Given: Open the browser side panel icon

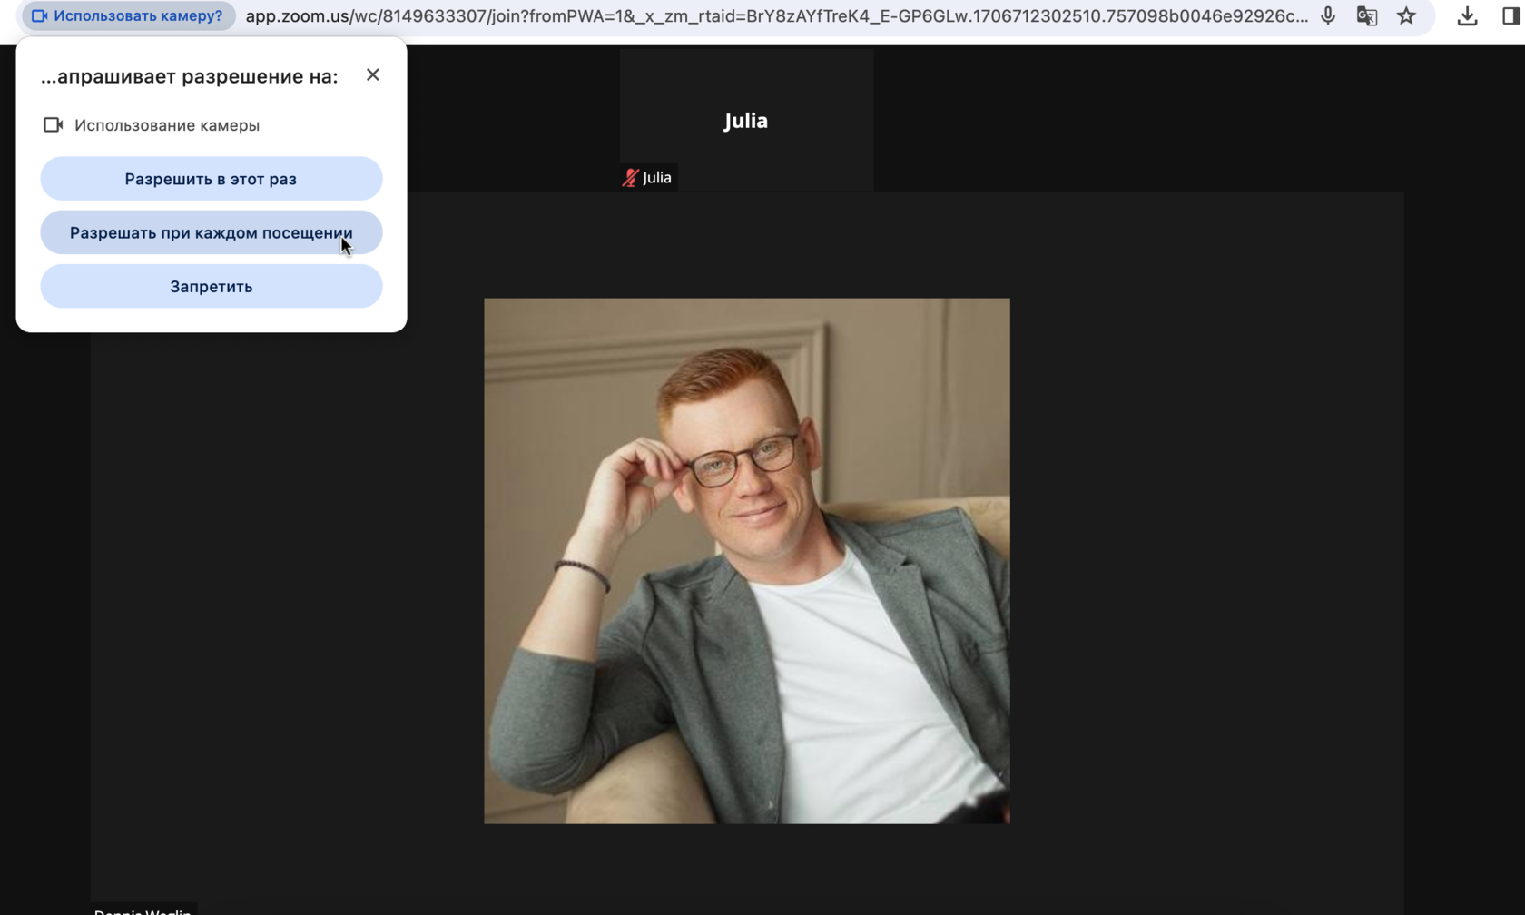Looking at the screenshot, I should click(x=1510, y=15).
